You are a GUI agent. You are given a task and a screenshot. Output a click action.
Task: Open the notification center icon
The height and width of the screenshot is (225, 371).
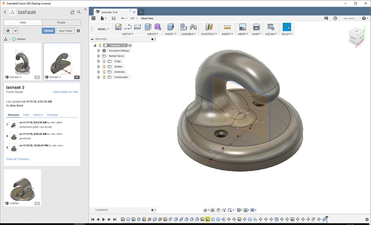pos(326,18)
